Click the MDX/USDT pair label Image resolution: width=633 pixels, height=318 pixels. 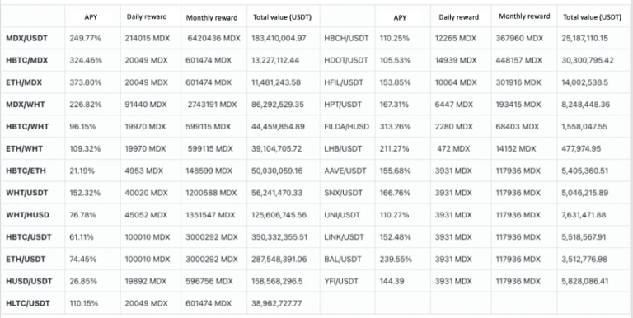tap(26, 39)
